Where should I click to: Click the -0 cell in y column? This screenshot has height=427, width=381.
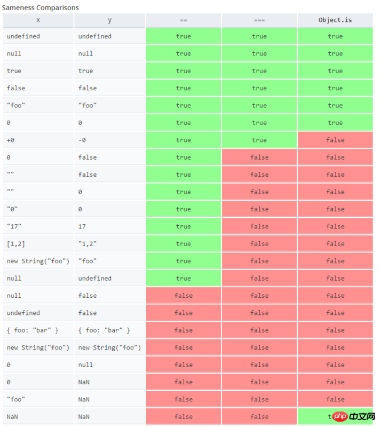(83, 140)
